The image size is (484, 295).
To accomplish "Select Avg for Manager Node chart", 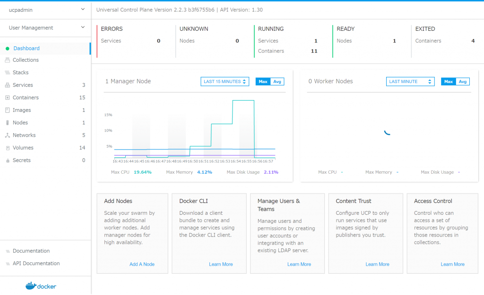I will point(277,82).
